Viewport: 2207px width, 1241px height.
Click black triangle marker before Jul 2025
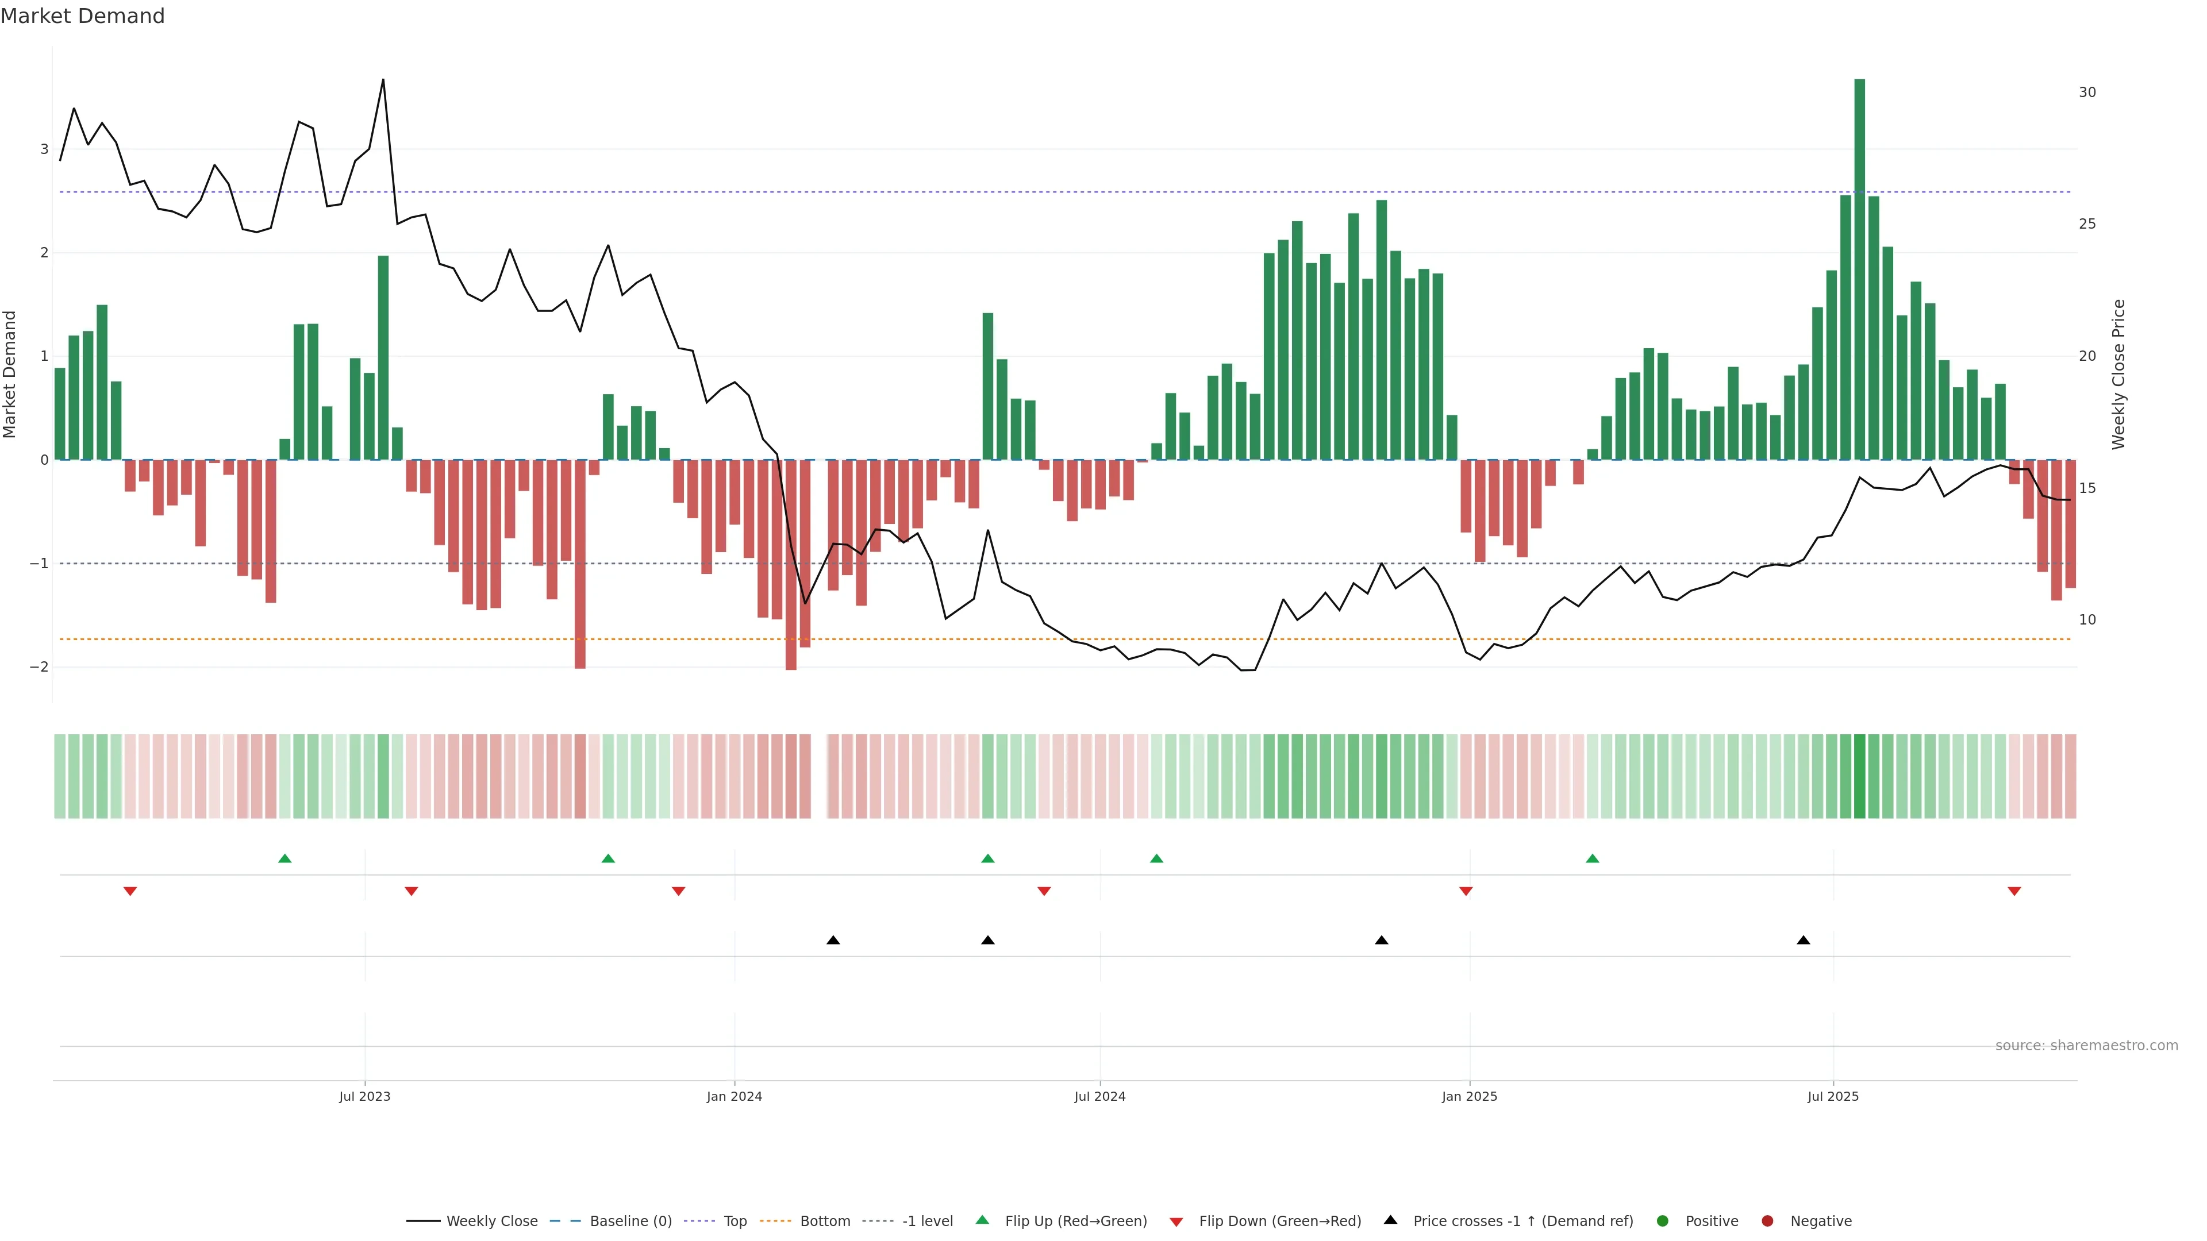1804,941
